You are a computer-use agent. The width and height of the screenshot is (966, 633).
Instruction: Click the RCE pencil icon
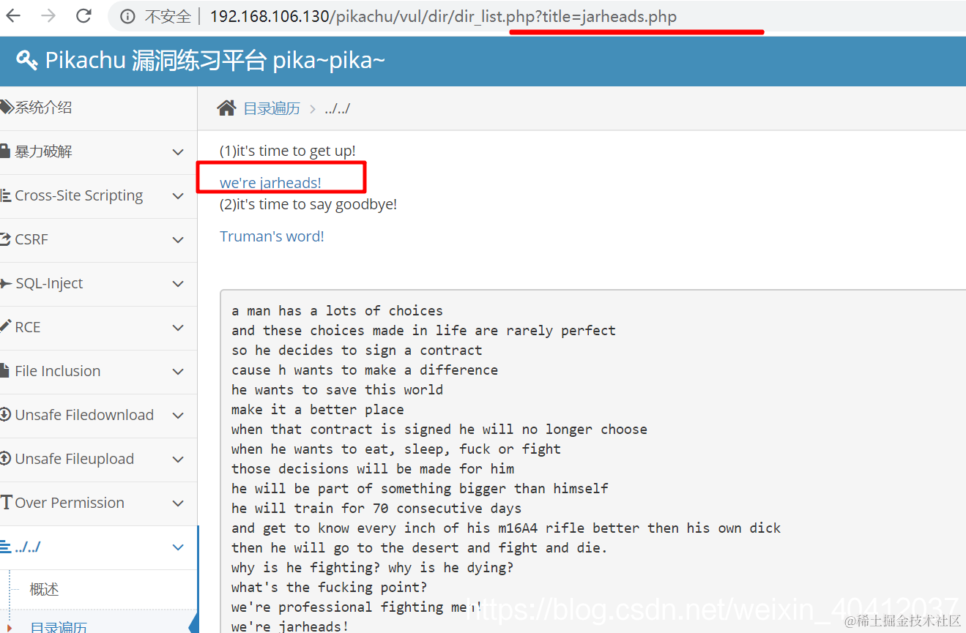5,326
